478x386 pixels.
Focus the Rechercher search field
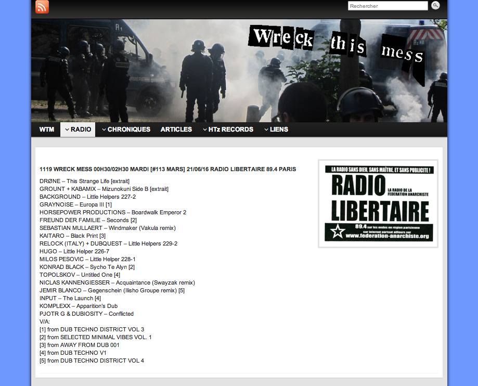tap(388, 6)
